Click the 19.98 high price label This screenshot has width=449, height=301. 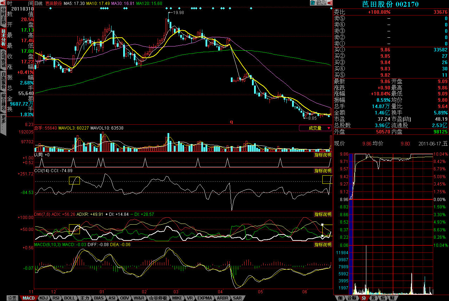[179, 12]
